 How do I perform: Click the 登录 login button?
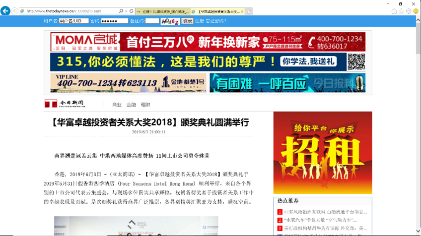pos(187,21)
